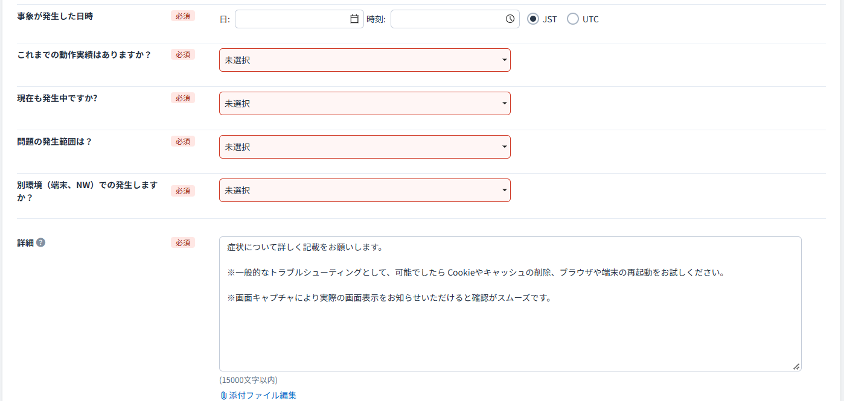Focus the 日 date input field

click(299, 19)
